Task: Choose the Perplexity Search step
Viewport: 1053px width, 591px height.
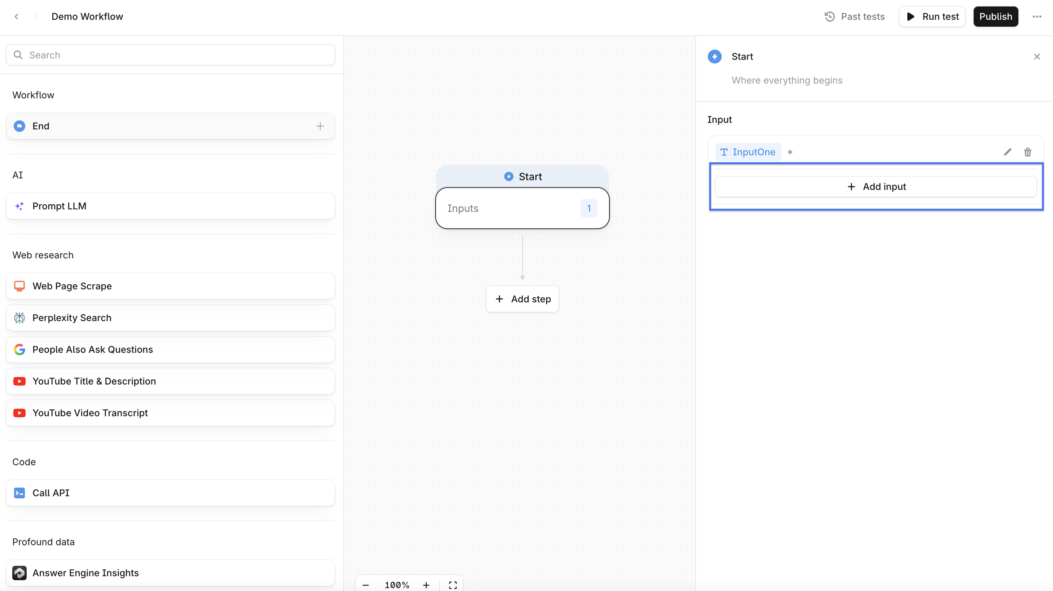Action: 171,318
